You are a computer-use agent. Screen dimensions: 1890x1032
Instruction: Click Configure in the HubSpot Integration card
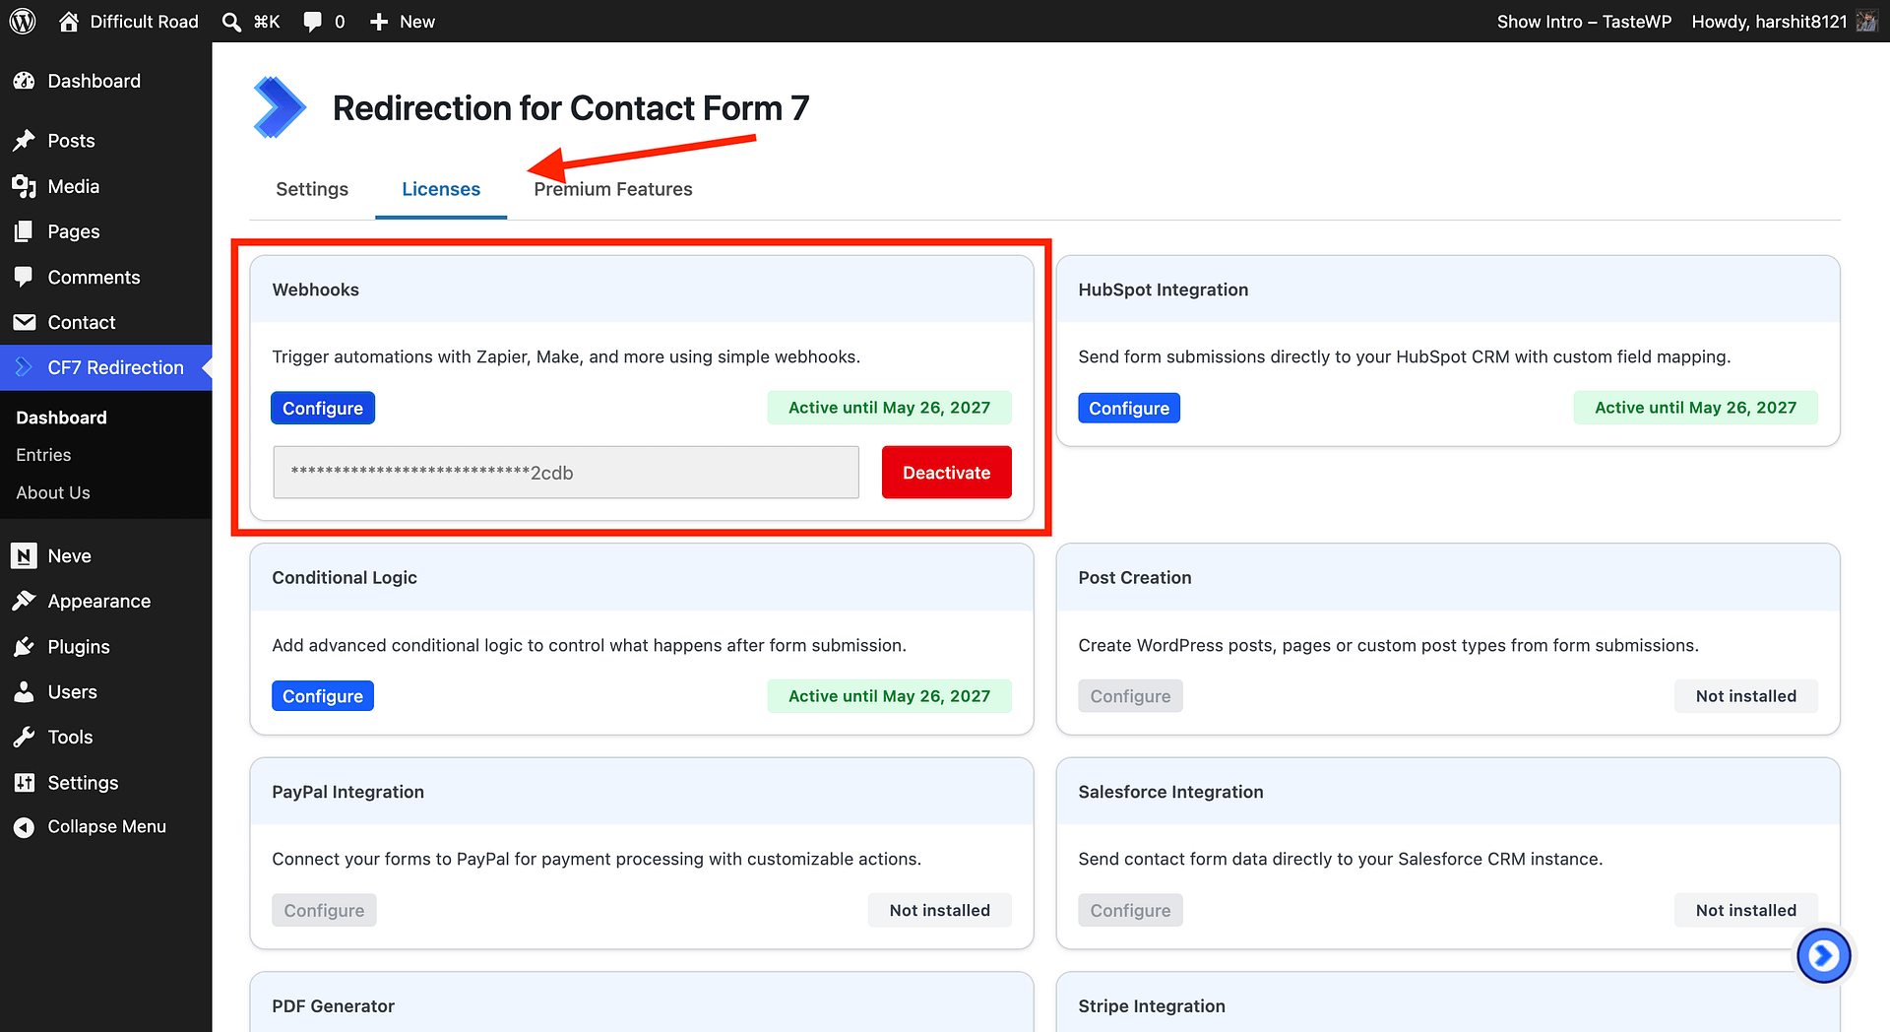click(1129, 408)
